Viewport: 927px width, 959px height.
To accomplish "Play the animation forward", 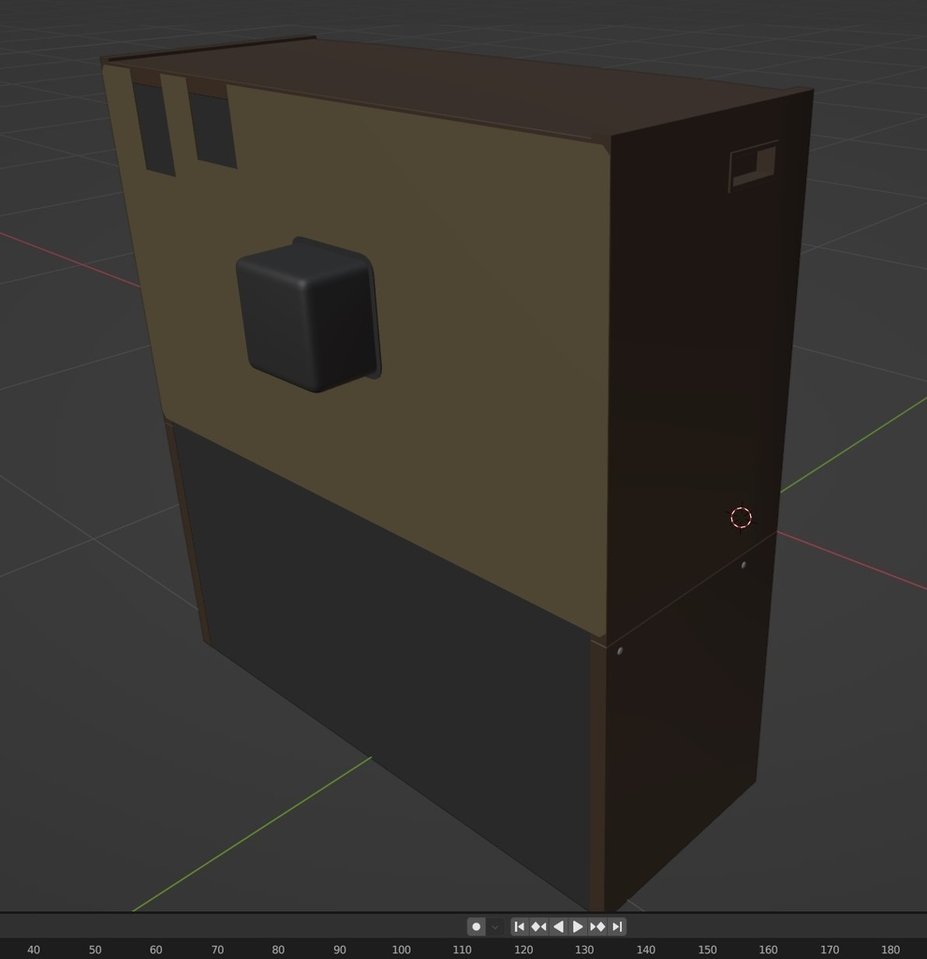I will point(578,926).
